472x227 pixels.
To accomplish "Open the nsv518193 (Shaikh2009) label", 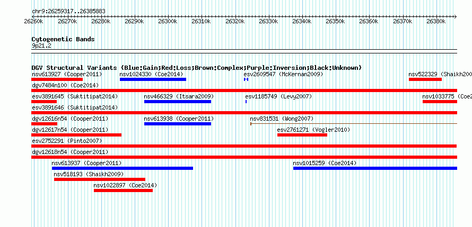I will coord(89,174).
